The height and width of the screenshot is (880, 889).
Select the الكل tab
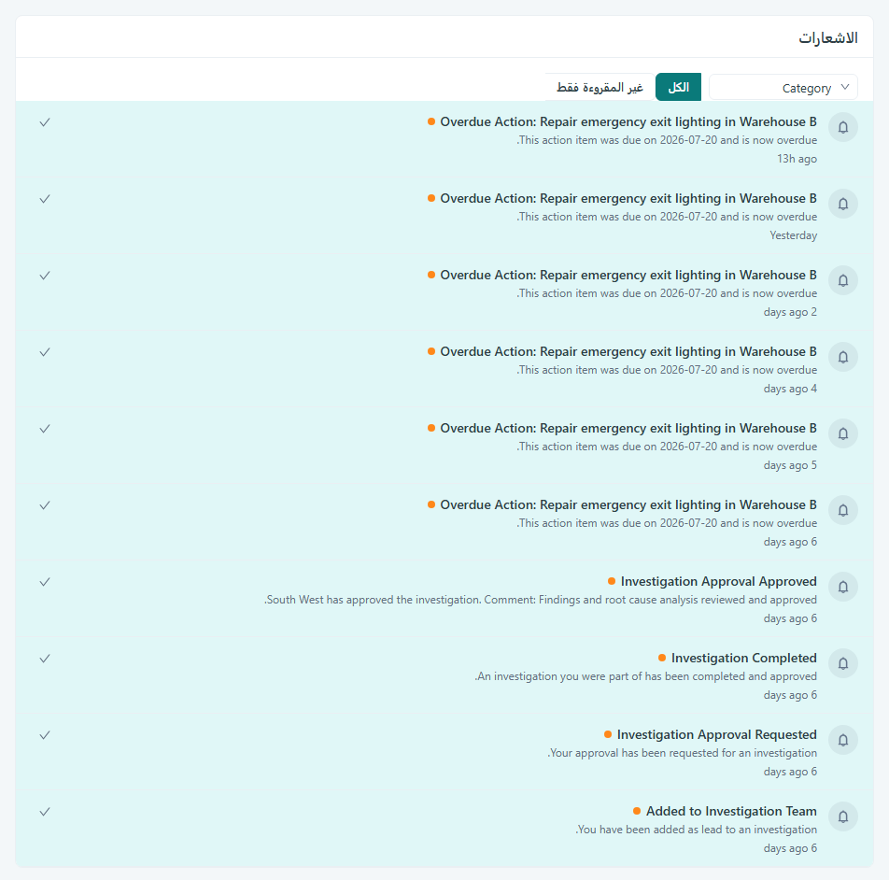678,87
